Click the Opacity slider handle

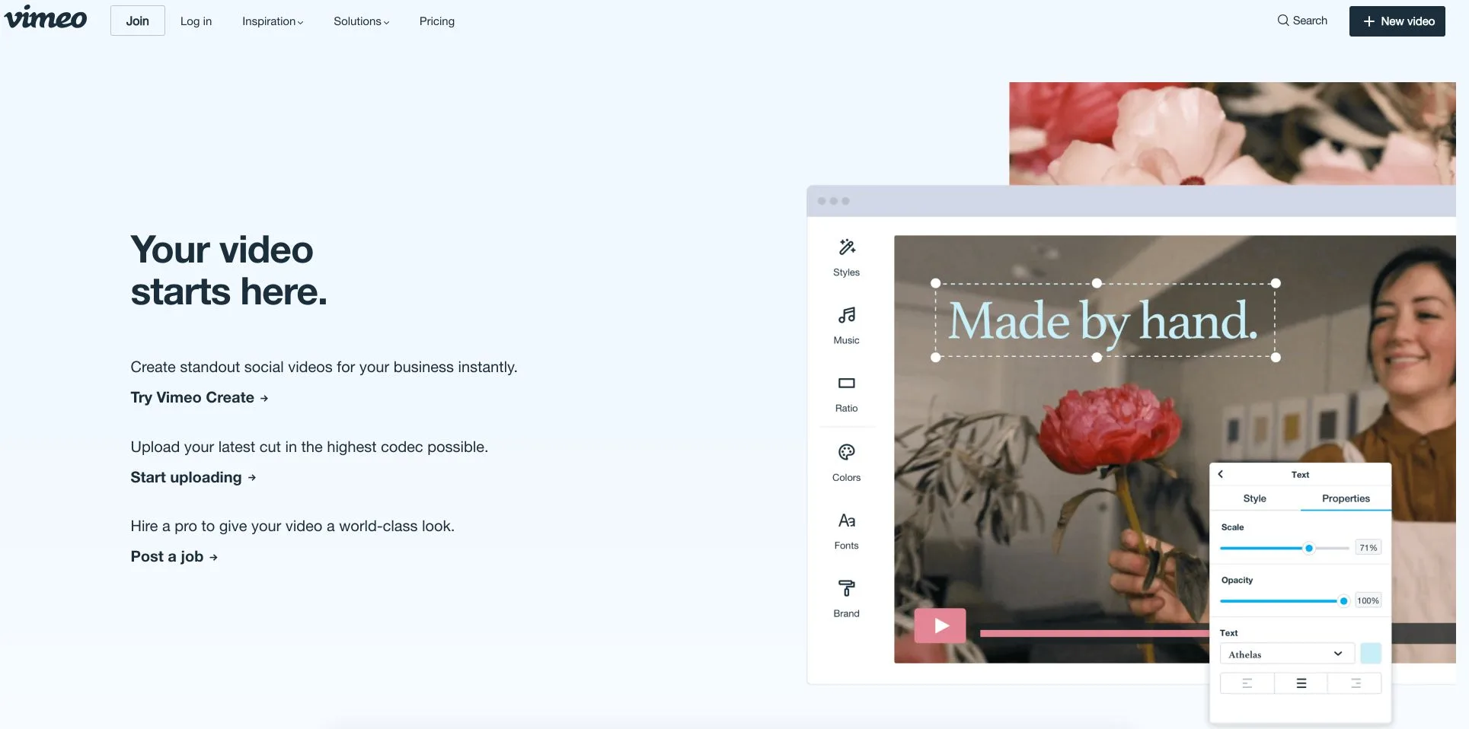[x=1344, y=601]
